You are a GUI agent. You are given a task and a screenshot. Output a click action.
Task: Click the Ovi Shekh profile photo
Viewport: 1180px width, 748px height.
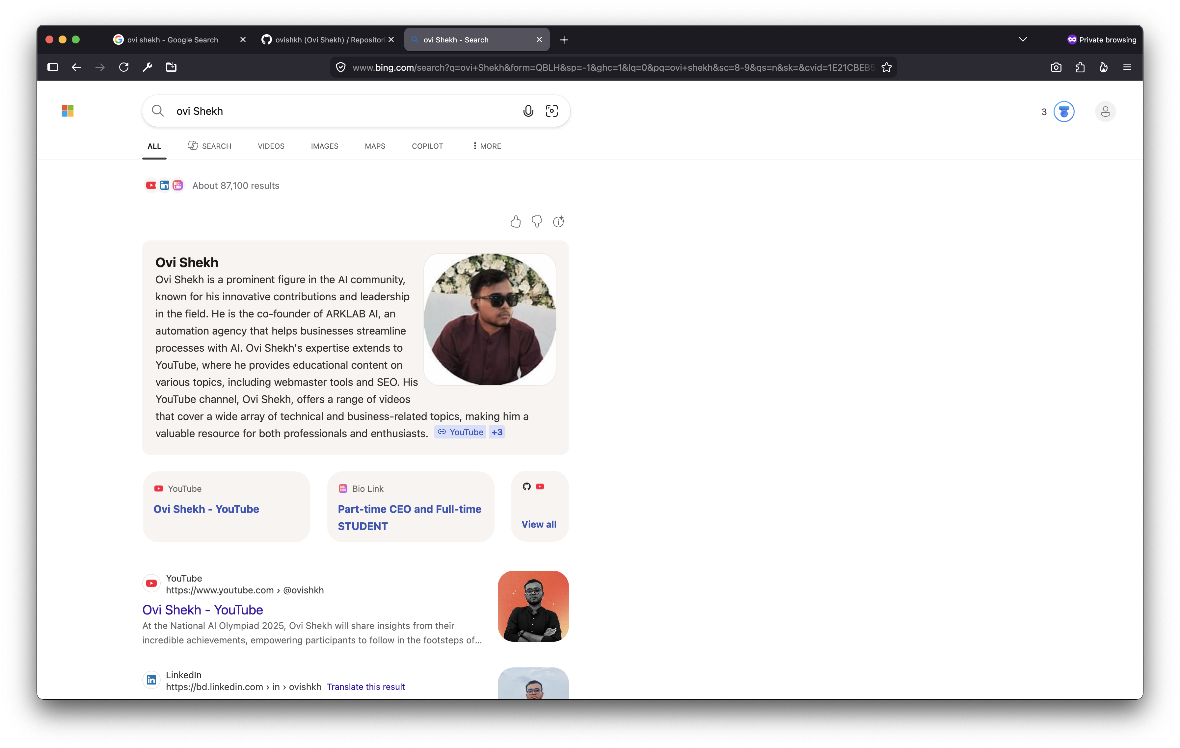[x=490, y=319]
